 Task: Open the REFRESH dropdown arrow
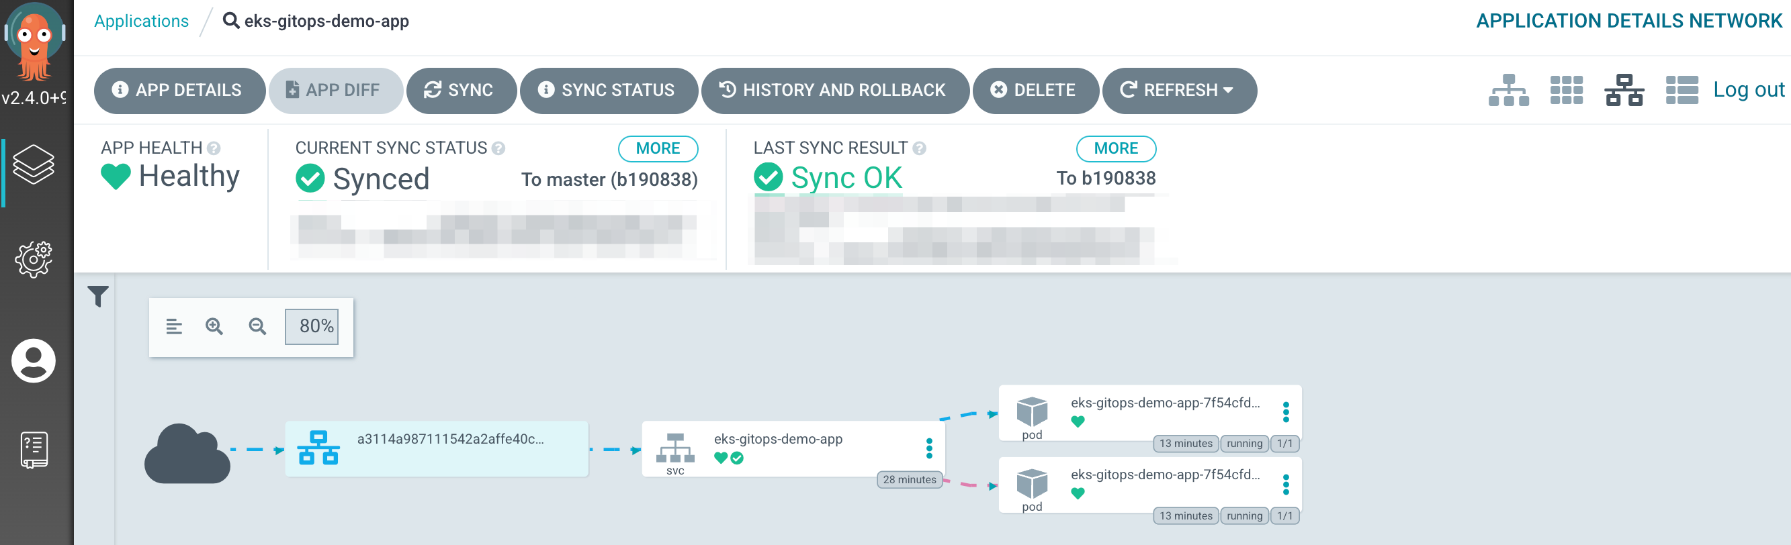[x=1228, y=89]
